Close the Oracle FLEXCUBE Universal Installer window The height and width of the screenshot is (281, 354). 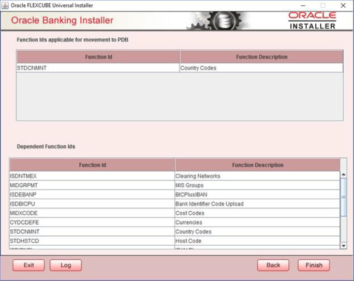click(x=343, y=5)
